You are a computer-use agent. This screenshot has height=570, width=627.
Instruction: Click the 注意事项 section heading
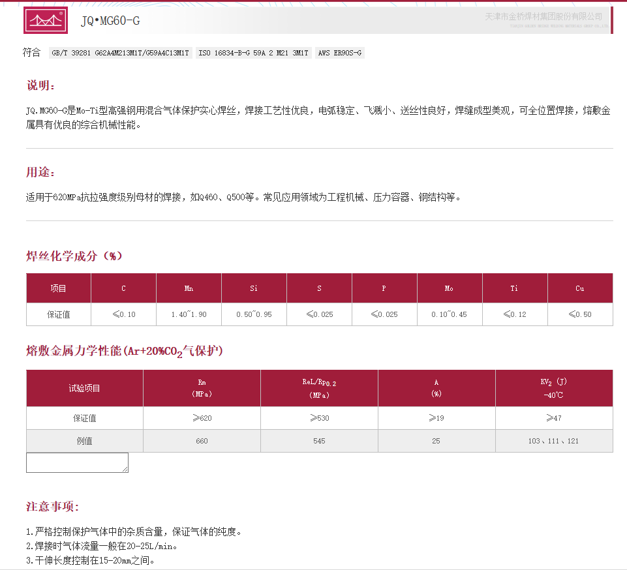(52, 506)
